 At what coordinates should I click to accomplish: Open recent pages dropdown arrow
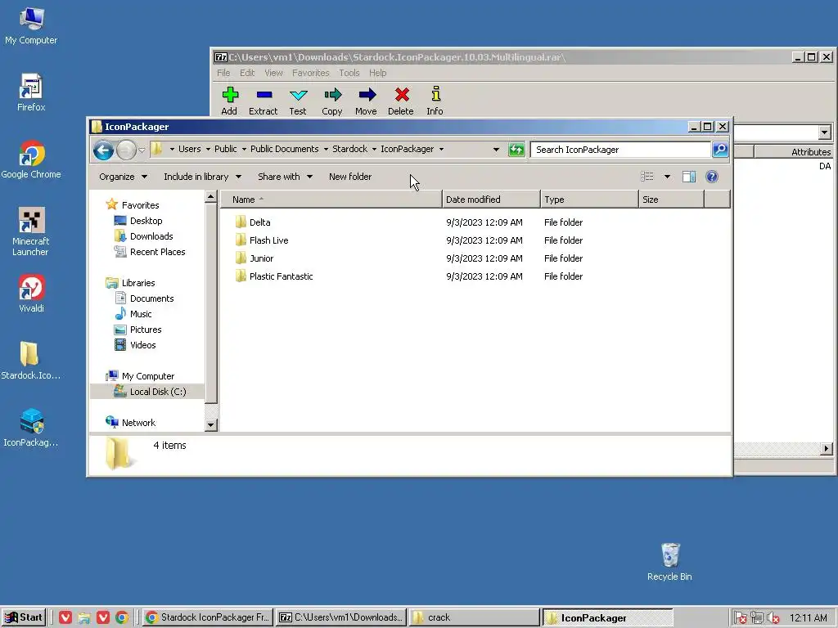pos(142,150)
